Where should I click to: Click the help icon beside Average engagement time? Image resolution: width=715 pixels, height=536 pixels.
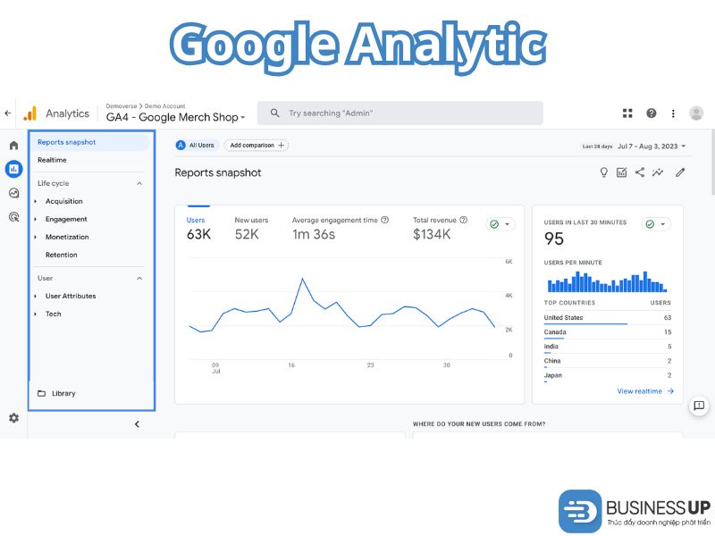pos(385,220)
